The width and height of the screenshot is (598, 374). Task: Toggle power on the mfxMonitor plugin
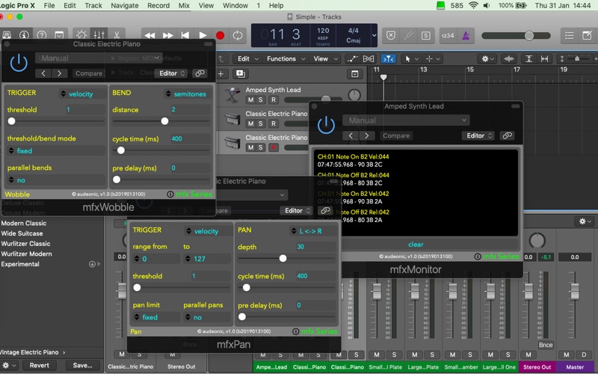click(326, 125)
